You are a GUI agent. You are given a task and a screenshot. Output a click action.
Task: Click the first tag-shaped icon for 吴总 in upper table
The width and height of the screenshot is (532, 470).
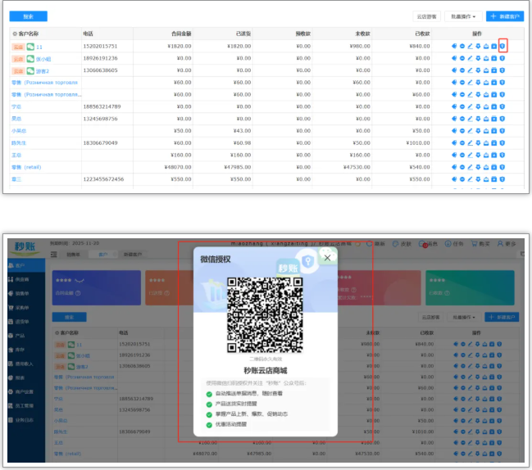[454, 119]
